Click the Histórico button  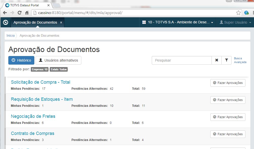click(x=21, y=60)
